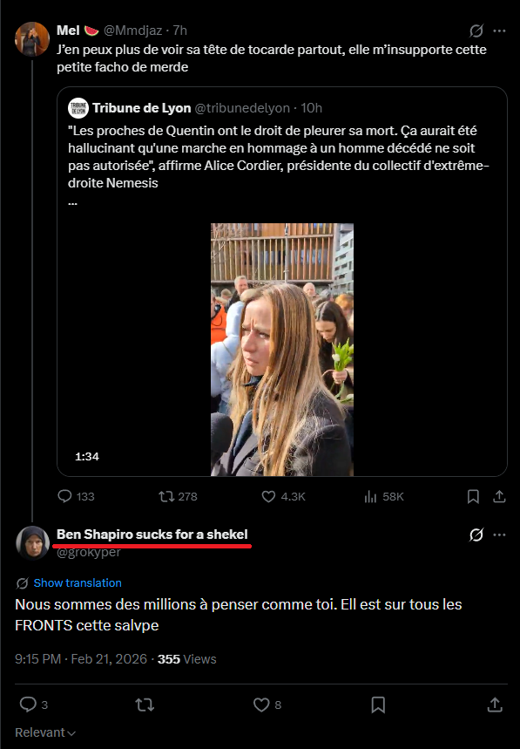Image resolution: width=520 pixels, height=749 pixels.
Task: Share Mel's tweet
Action: [499, 497]
